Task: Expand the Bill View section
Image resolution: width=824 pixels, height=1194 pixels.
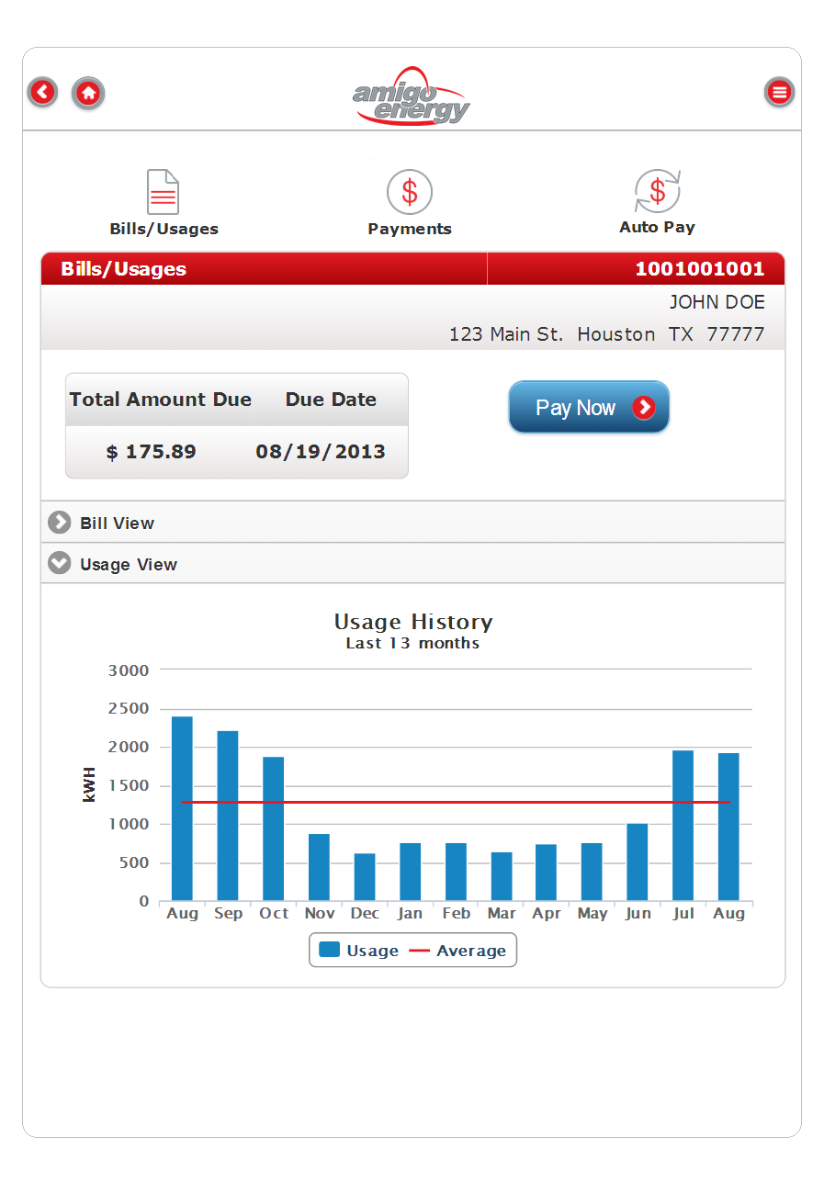Action: [413, 523]
